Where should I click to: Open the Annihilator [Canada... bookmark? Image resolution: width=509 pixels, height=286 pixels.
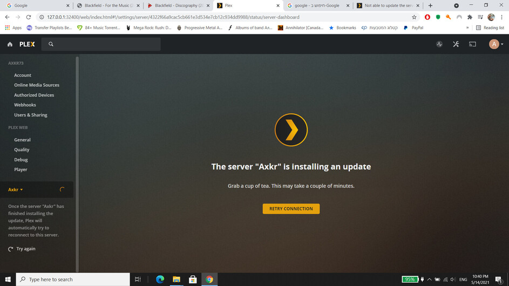coord(301,28)
